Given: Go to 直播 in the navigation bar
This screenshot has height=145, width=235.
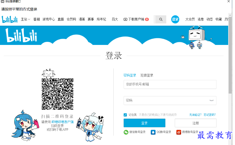Looking at the screenshot, I should tap(61, 19).
